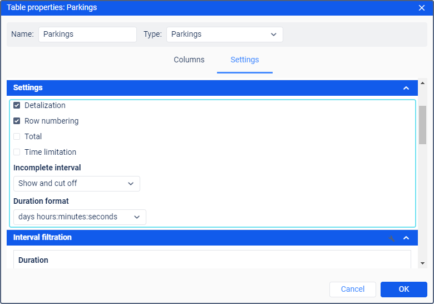Click the Cancel button
The height and width of the screenshot is (304, 434).
point(353,289)
